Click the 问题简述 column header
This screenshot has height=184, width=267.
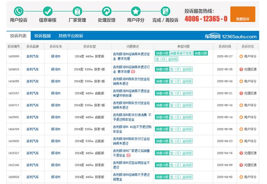[x=133, y=46]
